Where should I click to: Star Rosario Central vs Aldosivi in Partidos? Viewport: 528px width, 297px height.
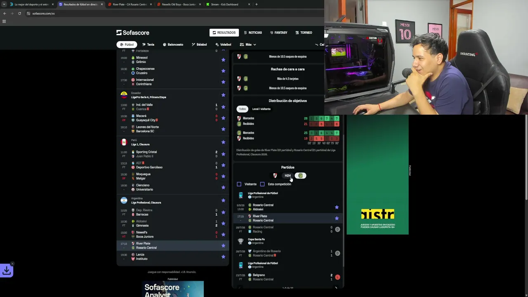[x=337, y=207]
